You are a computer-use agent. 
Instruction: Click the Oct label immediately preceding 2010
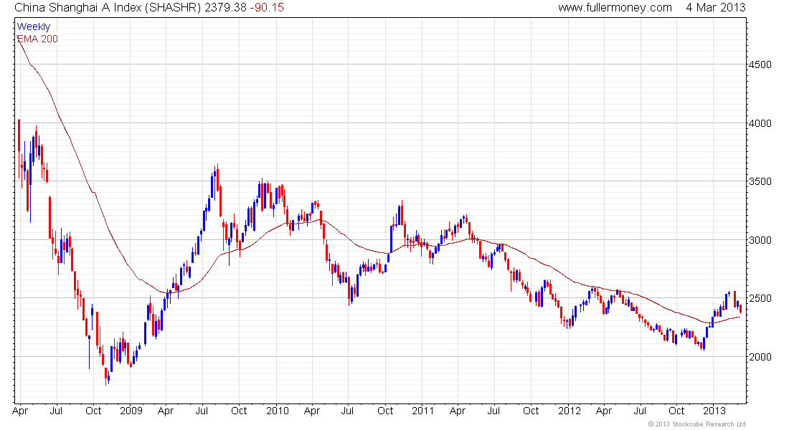(239, 411)
